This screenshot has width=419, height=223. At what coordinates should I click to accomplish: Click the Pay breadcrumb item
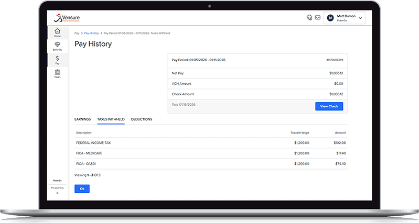click(x=77, y=34)
